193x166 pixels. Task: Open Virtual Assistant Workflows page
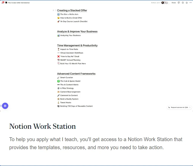click(x=72, y=53)
